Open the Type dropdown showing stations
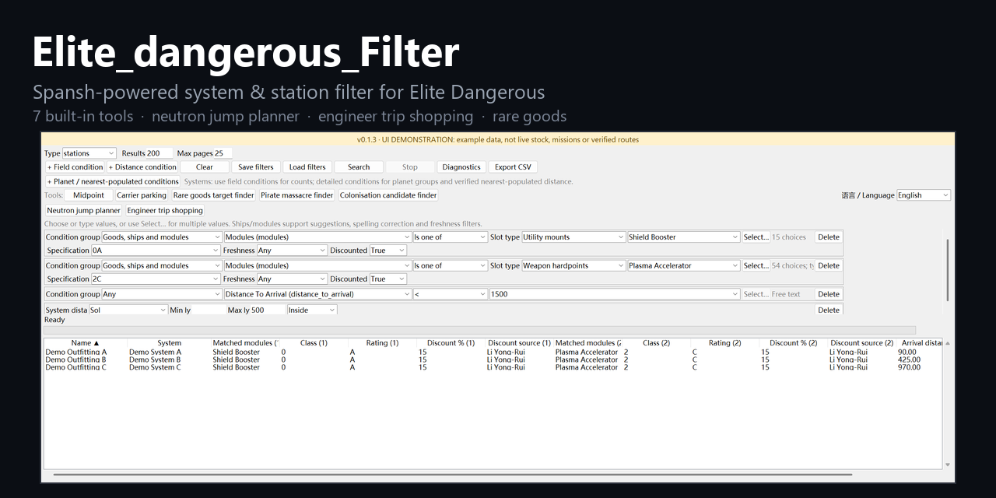 pos(89,153)
